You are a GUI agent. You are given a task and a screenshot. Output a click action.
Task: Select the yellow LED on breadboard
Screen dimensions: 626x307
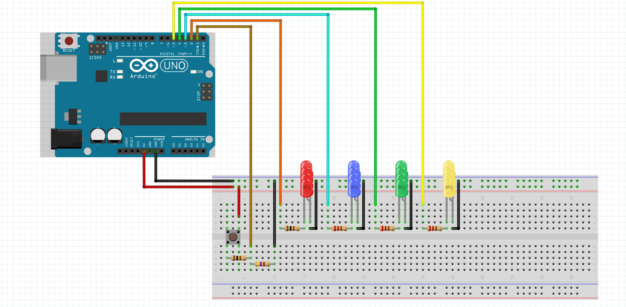pyautogui.click(x=449, y=178)
